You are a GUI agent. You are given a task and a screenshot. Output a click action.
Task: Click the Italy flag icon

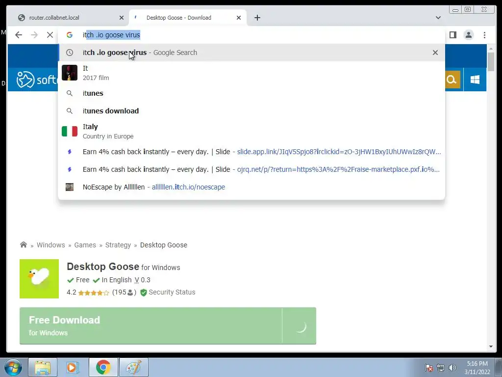point(70,131)
